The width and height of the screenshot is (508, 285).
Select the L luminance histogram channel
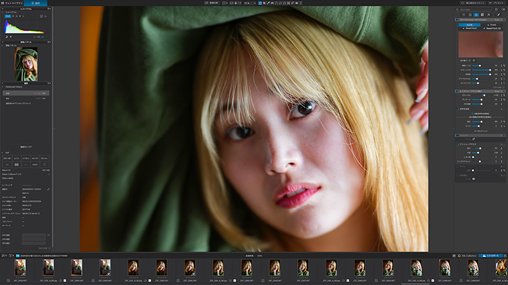(23, 16)
